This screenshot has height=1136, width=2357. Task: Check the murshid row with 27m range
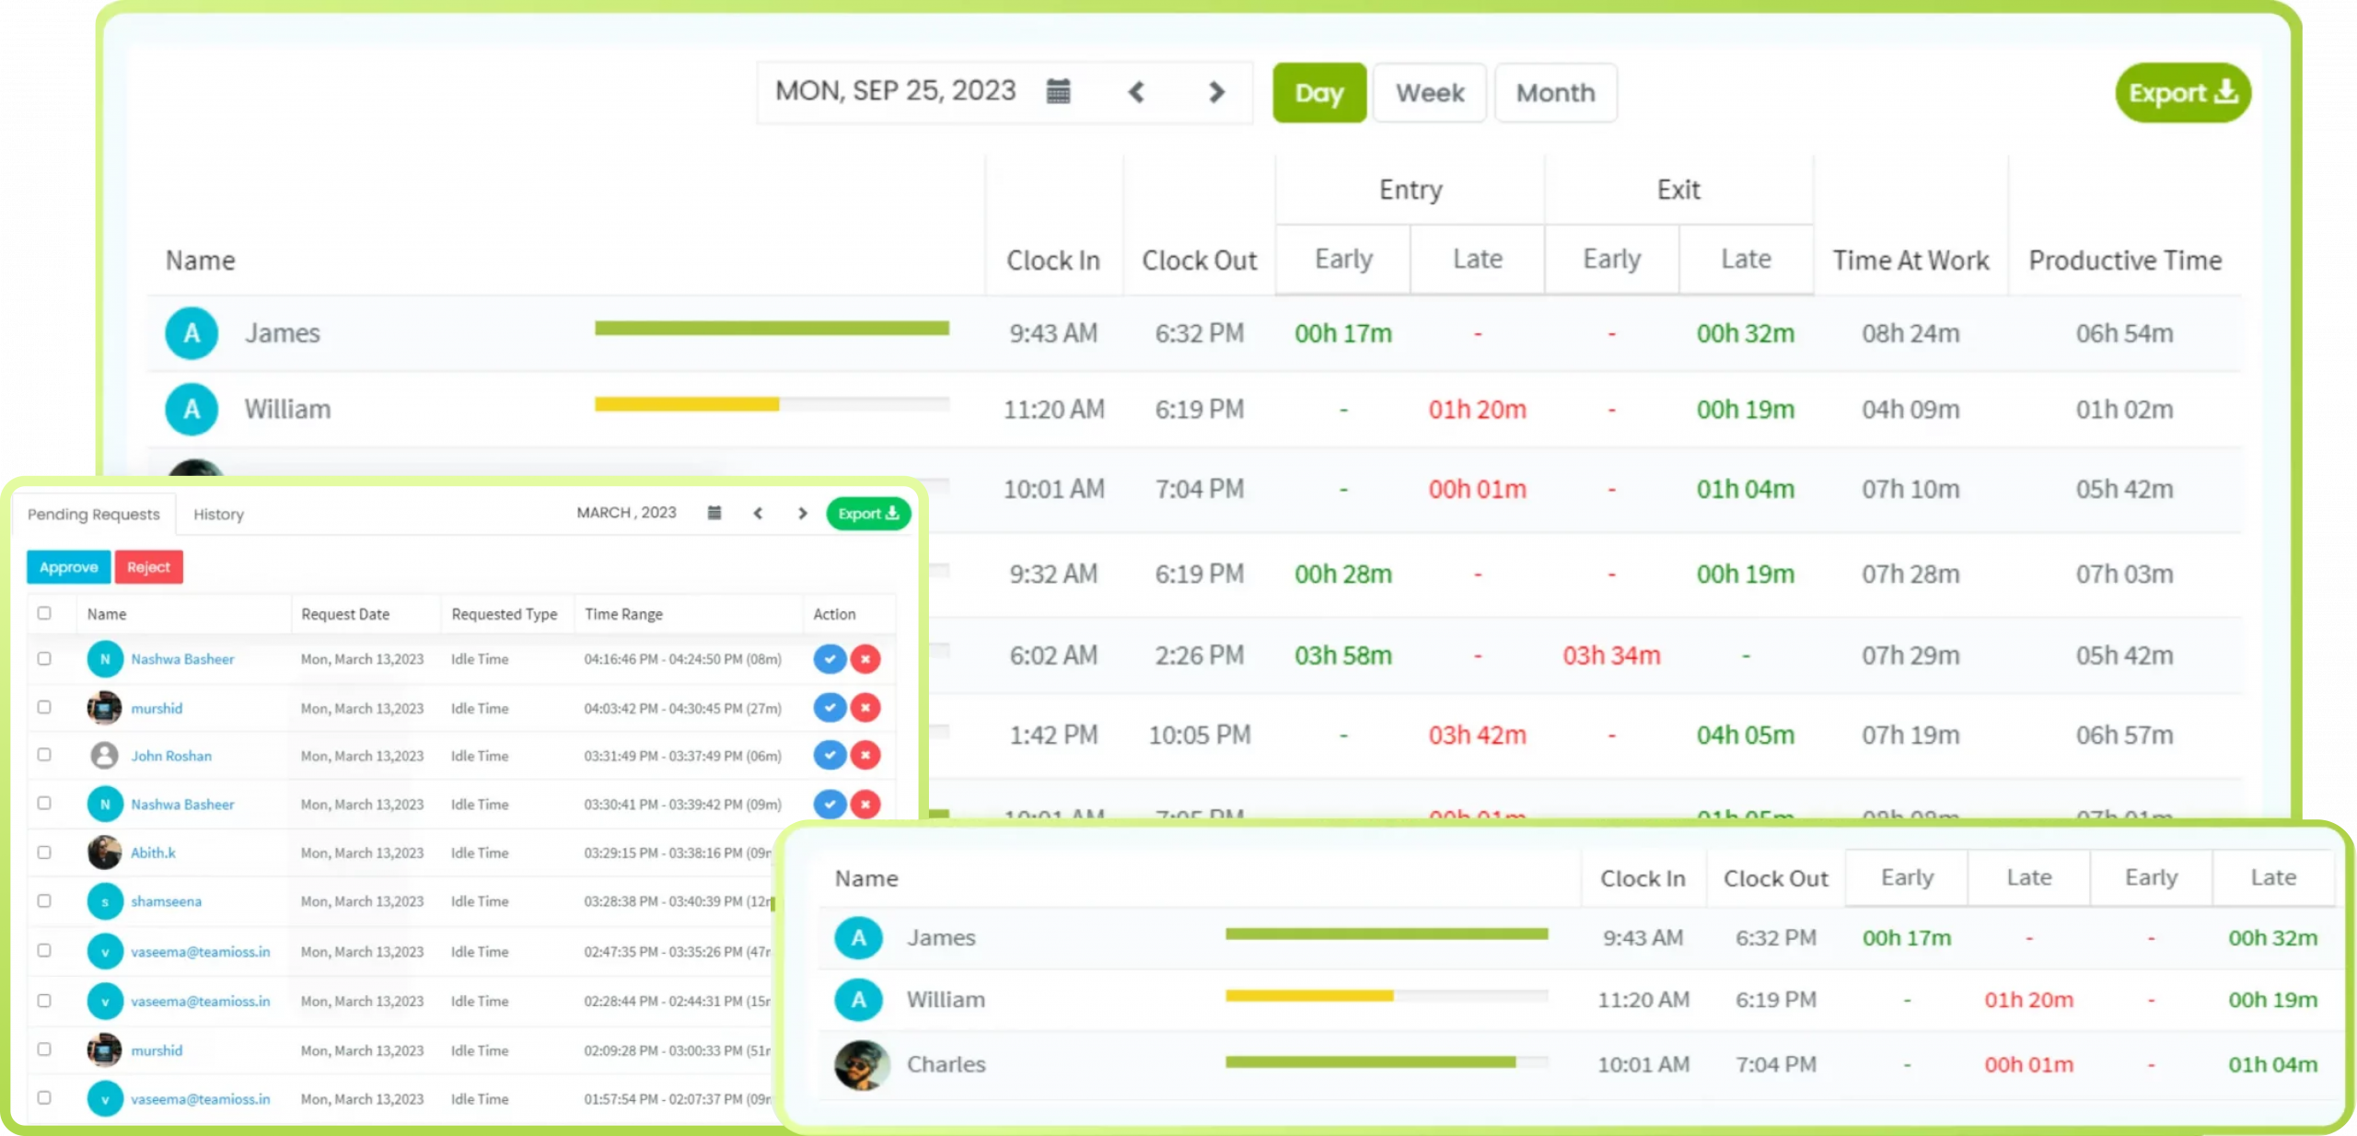point(44,708)
